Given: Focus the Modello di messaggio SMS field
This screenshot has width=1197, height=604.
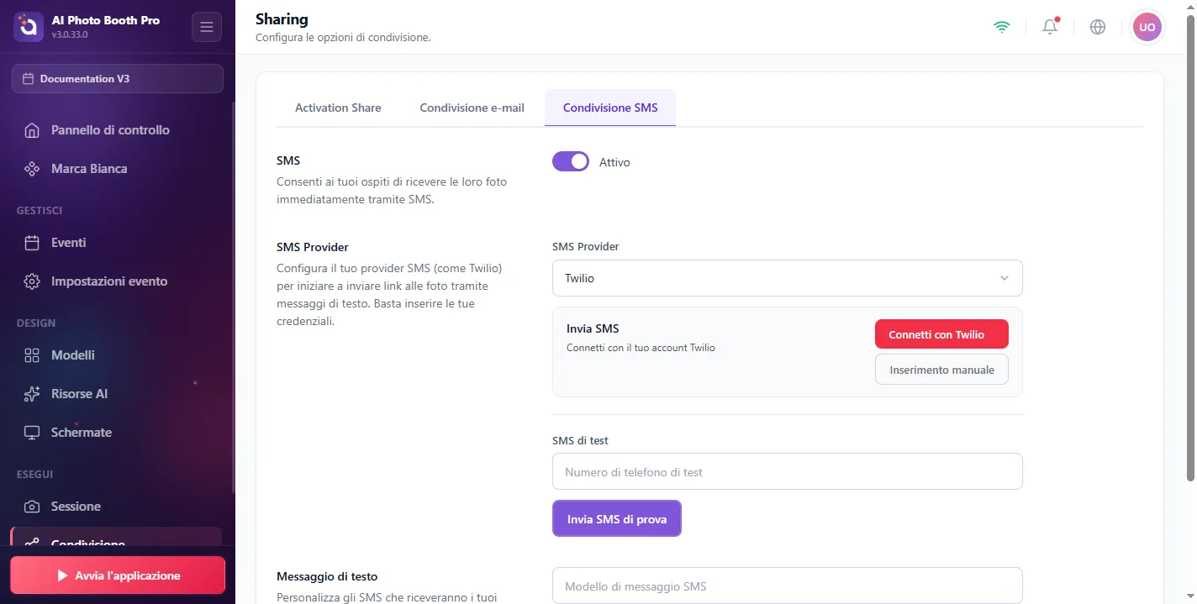Looking at the screenshot, I should tap(788, 586).
